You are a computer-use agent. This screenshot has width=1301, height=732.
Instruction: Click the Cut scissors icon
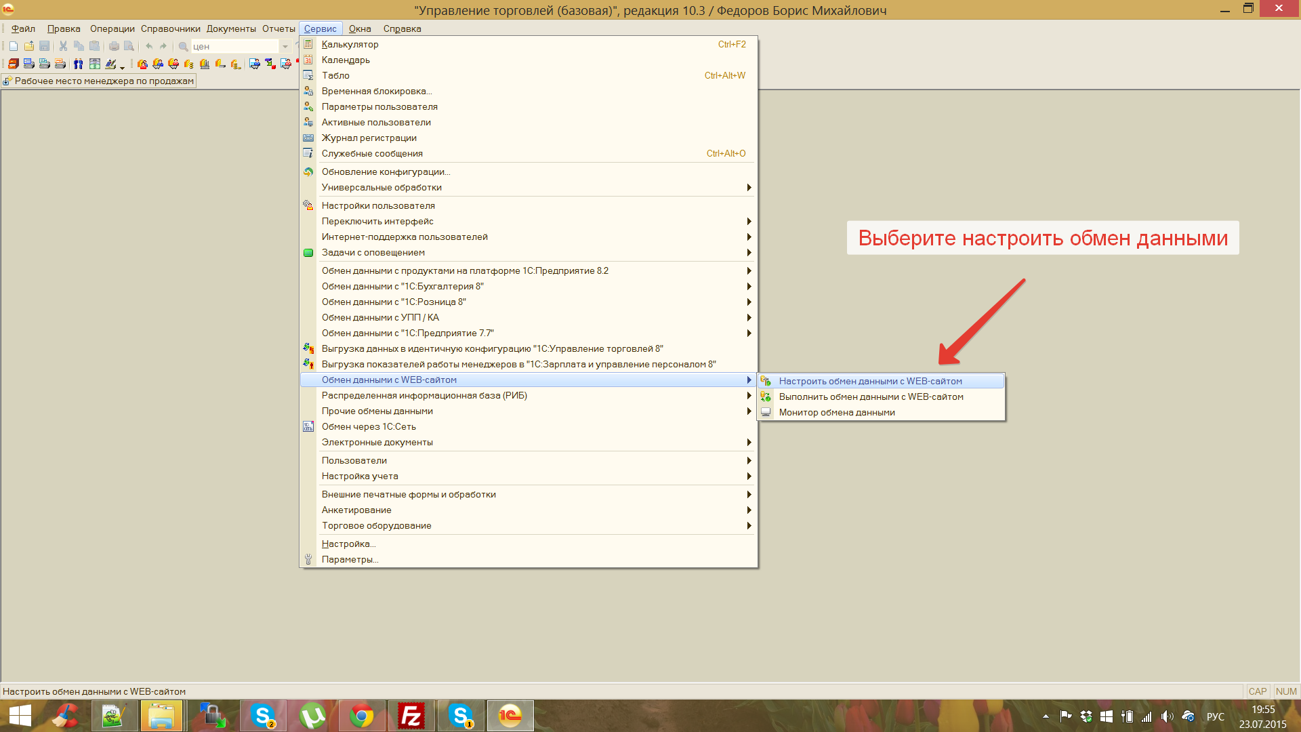point(63,46)
